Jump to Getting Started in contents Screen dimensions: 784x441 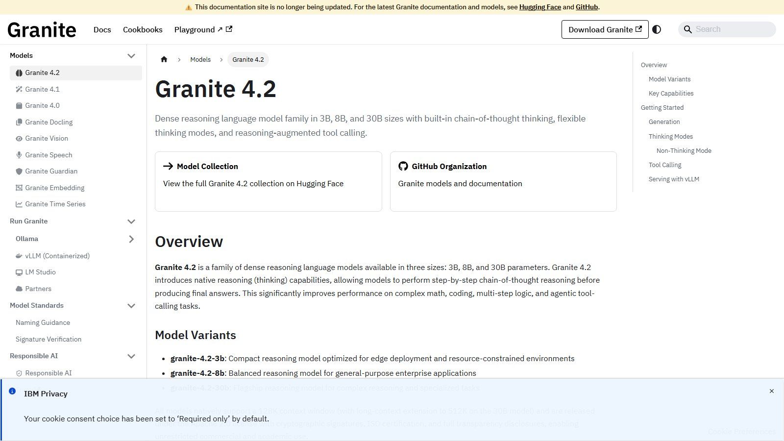(x=662, y=107)
